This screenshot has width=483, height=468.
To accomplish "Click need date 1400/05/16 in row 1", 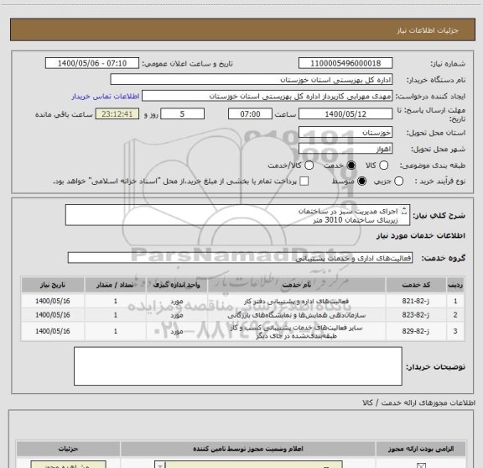I will tap(53, 301).
